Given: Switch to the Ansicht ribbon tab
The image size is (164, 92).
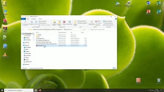Looking at the screenshot, I should (x=40, y=19).
